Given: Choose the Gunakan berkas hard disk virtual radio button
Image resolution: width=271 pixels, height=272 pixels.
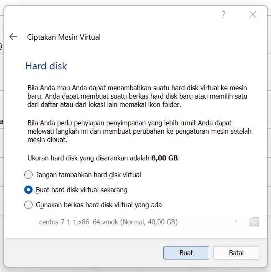Looking at the screenshot, I should click(28, 205).
